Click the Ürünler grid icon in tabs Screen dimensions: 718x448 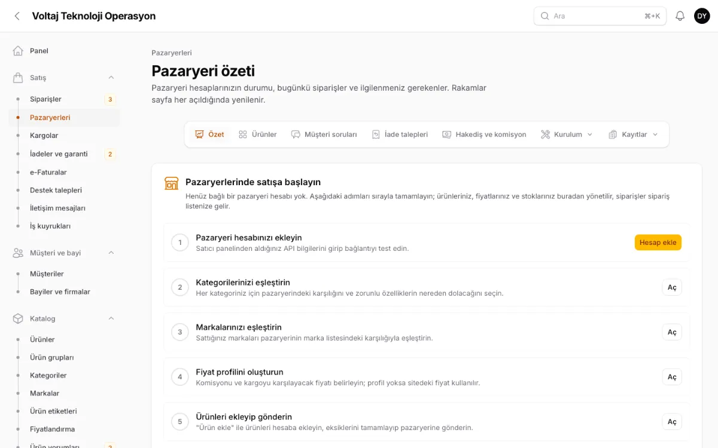pyautogui.click(x=243, y=134)
